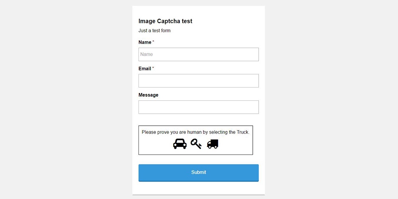Click the "Just a test form" description

pyautogui.click(x=154, y=31)
